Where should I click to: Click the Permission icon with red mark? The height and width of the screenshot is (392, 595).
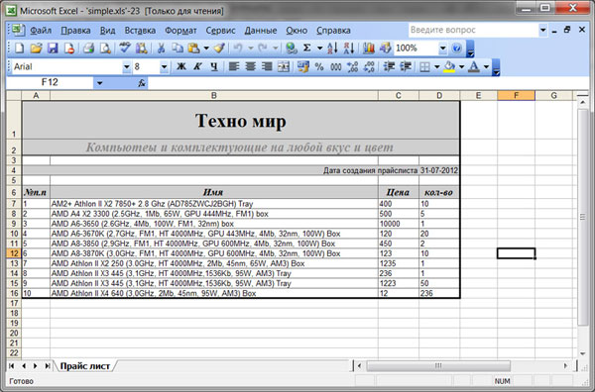click(x=69, y=49)
